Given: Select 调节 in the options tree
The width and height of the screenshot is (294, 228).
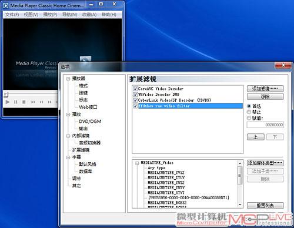Looking at the screenshot, I should pos(76,179).
